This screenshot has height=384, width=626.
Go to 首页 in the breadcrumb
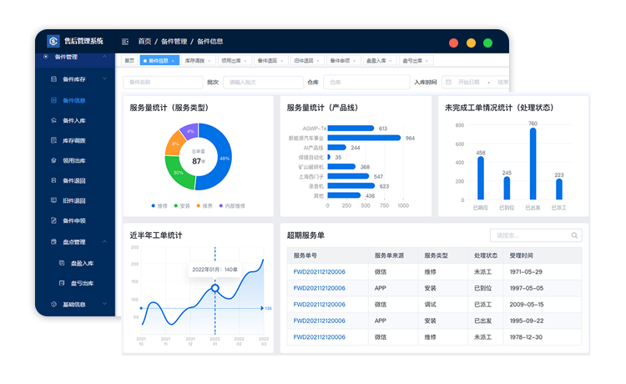coord(144,42)
